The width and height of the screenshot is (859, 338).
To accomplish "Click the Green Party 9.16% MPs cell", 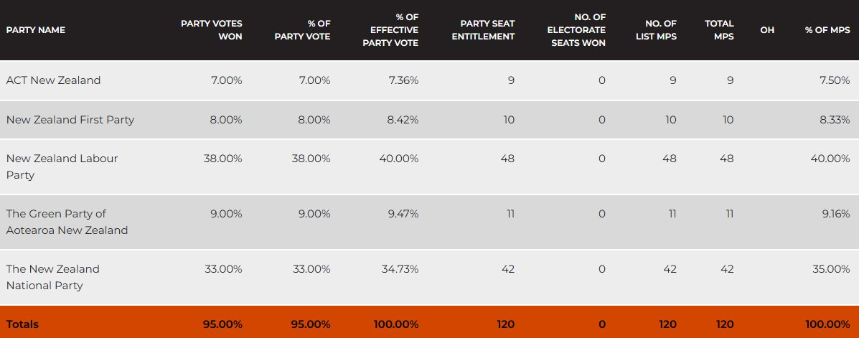I will coord(832,214).
